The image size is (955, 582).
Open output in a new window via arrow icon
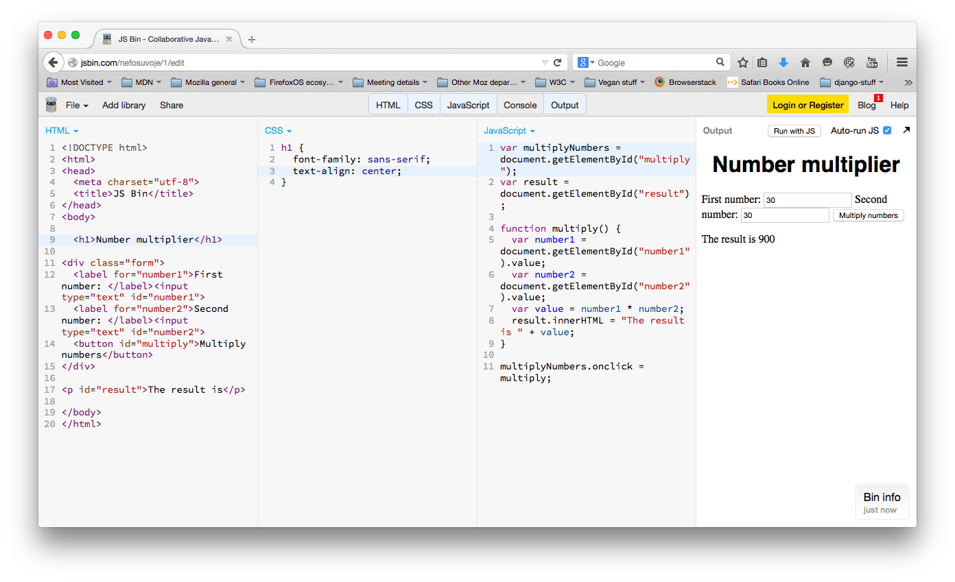(x=906, y=129)
